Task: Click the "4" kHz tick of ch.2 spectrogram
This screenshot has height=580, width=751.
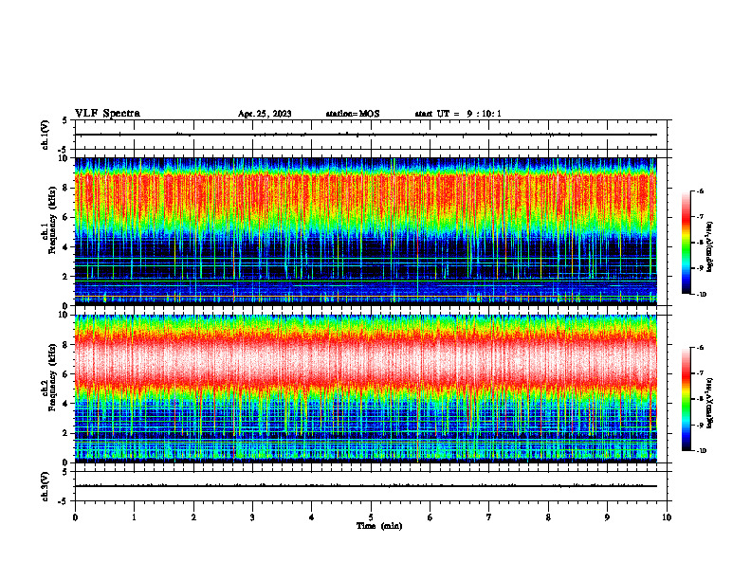Action: point(66,404)
